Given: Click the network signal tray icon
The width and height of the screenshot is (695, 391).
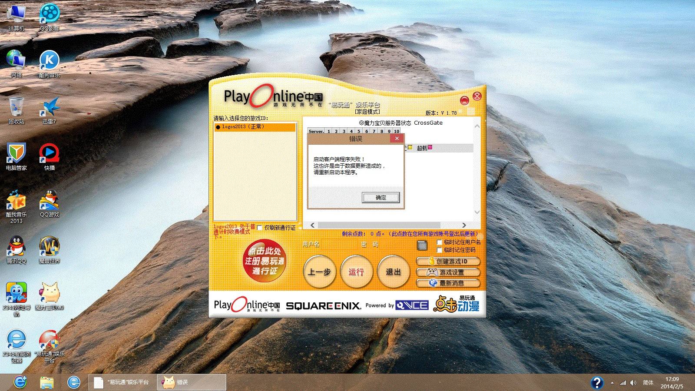Looking at the screenshot, I should (623, 383).
